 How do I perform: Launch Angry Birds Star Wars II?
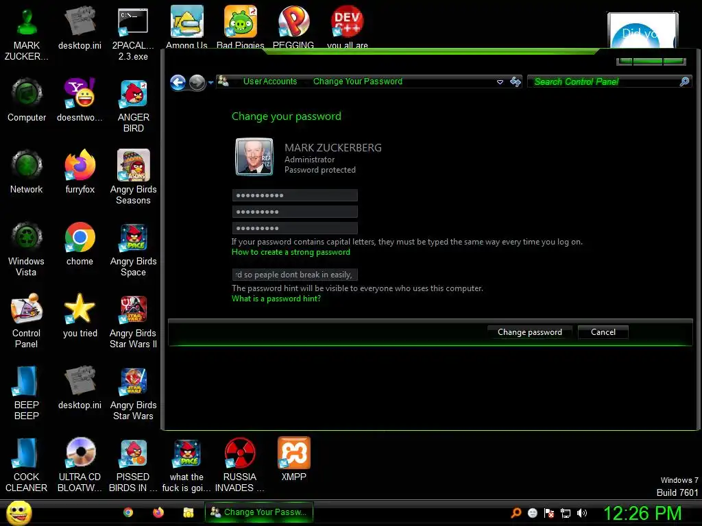point(133,321)
